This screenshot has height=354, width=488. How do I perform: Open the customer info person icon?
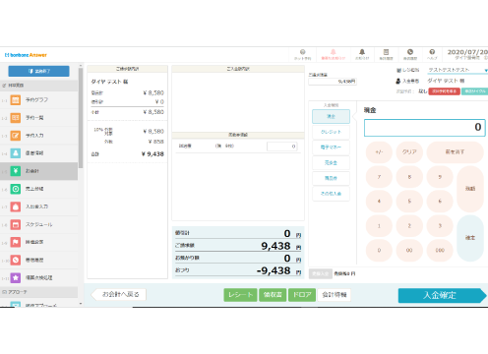click(x=16, y=153)
